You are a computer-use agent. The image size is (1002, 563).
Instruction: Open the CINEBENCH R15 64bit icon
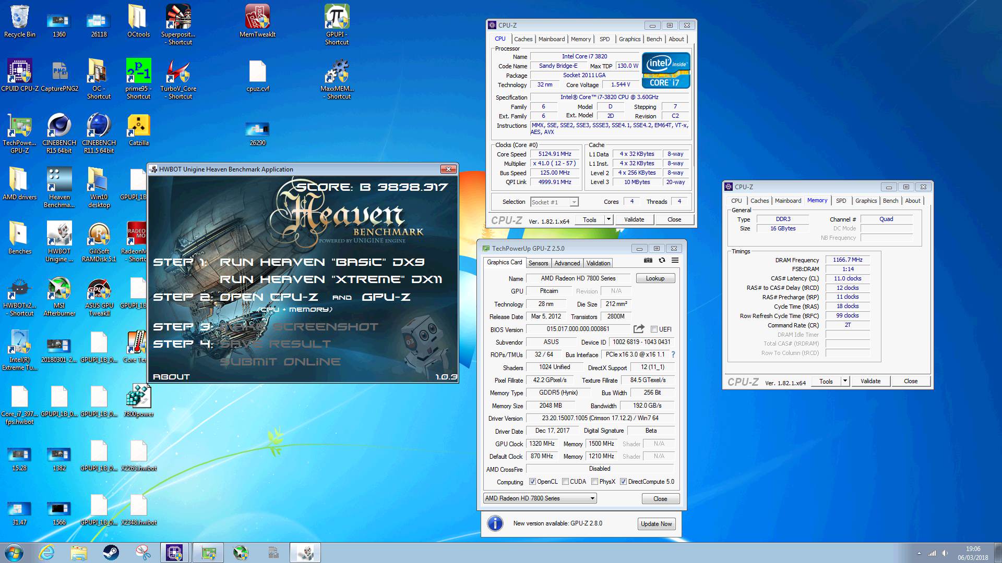coord(59,133)
